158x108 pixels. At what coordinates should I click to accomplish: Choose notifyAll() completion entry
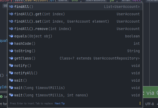pos(75,73)
